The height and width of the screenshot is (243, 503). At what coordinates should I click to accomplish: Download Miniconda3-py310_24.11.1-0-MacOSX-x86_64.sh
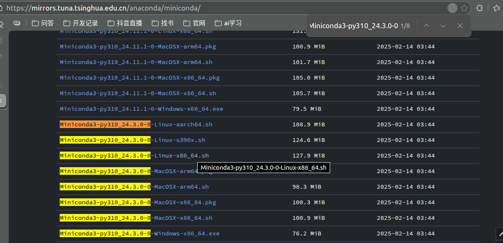click(x=138, y=93)
